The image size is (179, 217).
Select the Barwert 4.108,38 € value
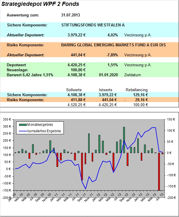tap(76, 75)
